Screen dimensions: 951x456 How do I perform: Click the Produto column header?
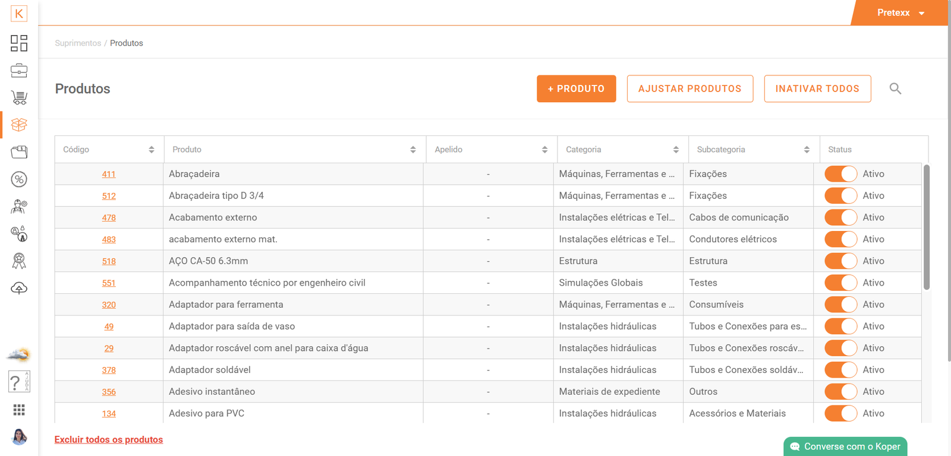pos(187,150)
